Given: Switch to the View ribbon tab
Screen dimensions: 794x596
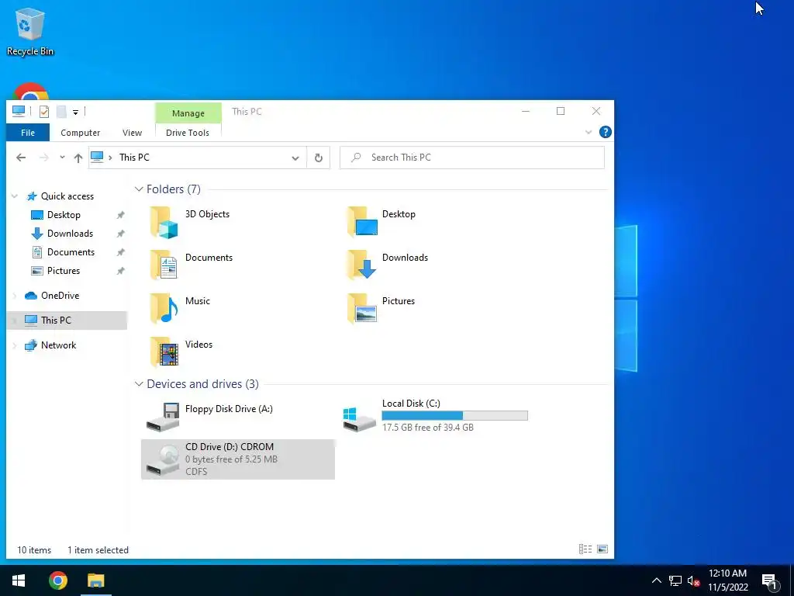Looking at the screenshot, I should coord(132,133).
